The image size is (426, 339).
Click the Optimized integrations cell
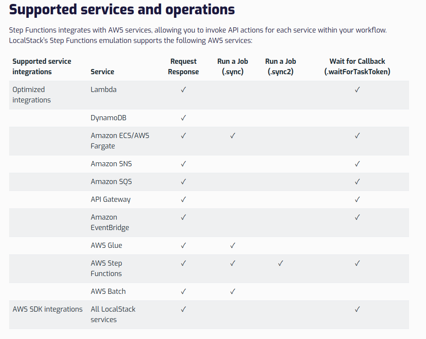coord(32,95)
